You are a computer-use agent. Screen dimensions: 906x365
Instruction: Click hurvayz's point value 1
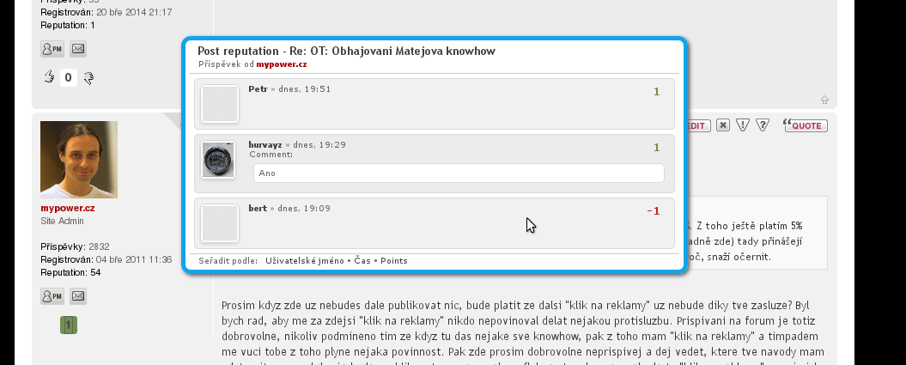click(x=656, y=148)
